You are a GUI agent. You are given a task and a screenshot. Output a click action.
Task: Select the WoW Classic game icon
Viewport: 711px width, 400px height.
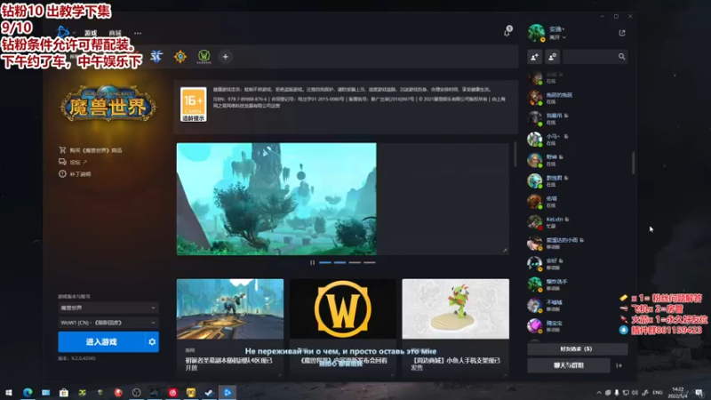point(204,57)
